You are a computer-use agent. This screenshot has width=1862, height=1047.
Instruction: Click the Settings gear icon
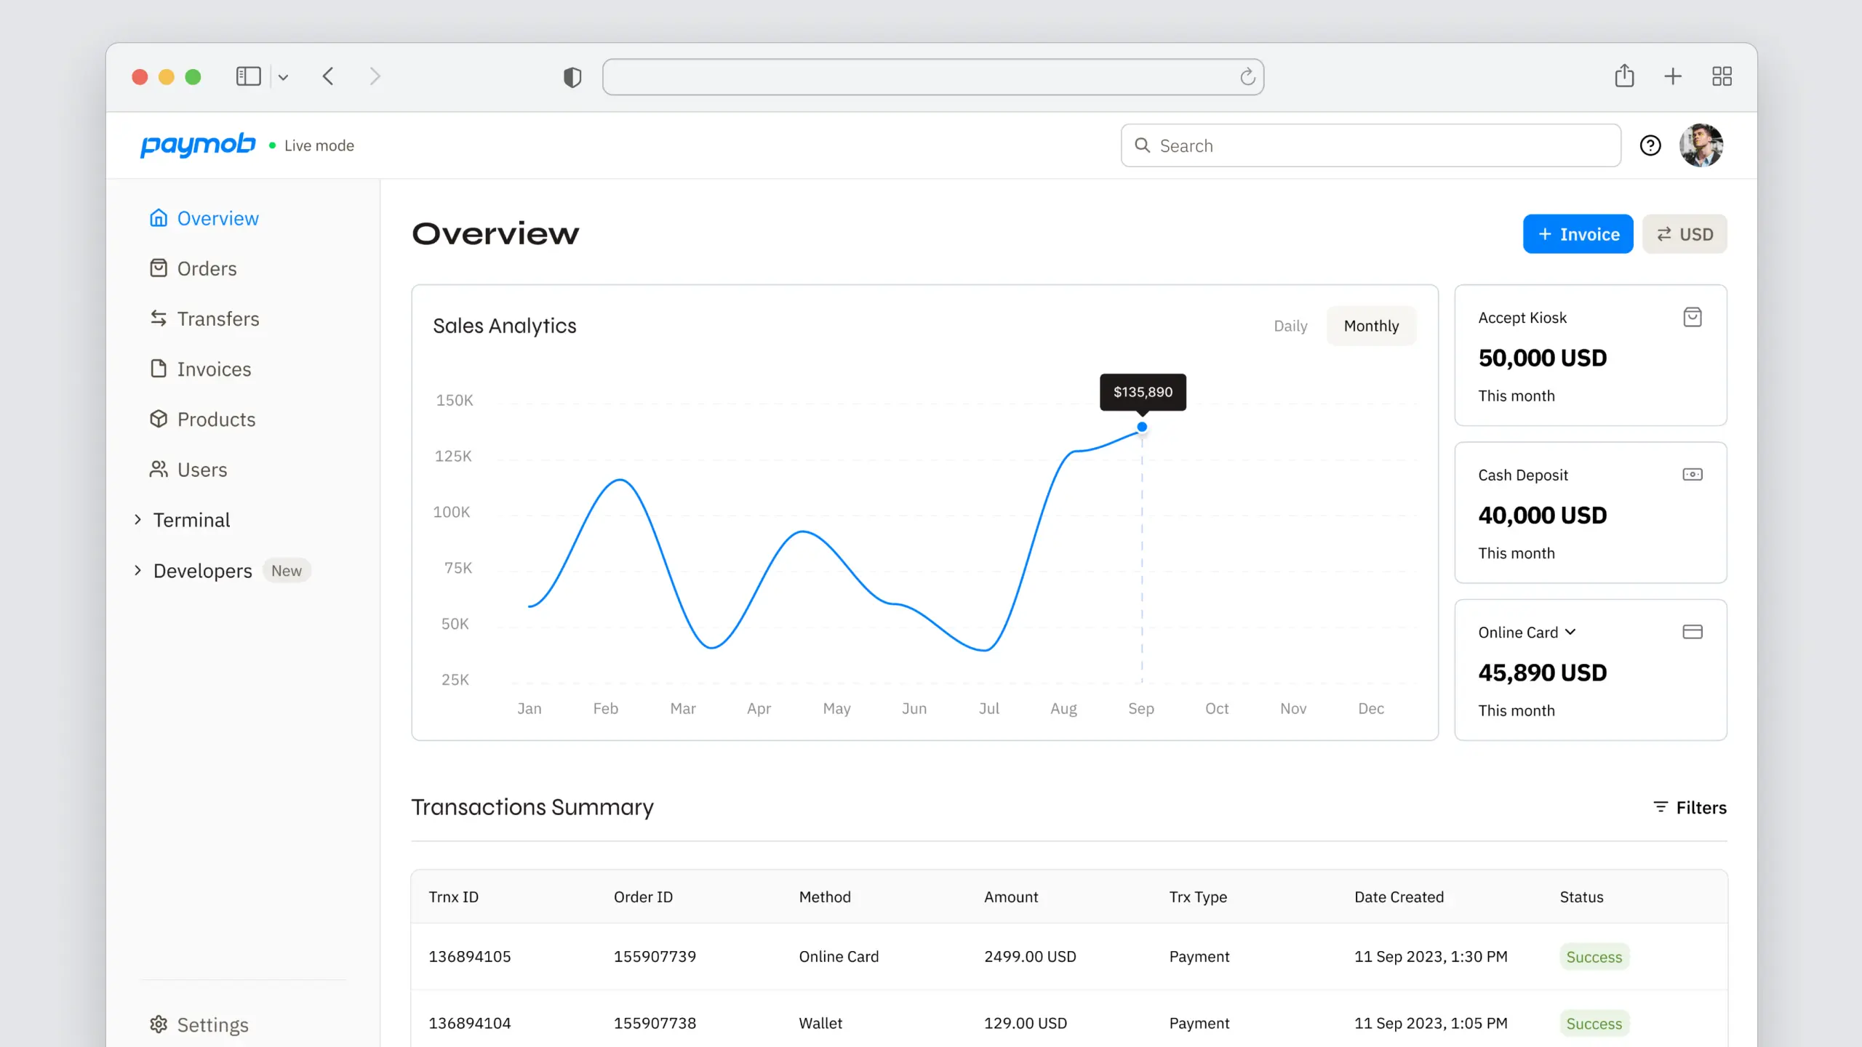[x=159, y=1024]
